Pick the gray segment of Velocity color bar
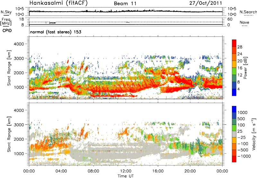The height and width of the screenshot is (178, 257). [234, 134]
